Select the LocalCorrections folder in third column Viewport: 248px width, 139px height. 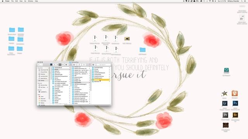[x=101, y=76]
